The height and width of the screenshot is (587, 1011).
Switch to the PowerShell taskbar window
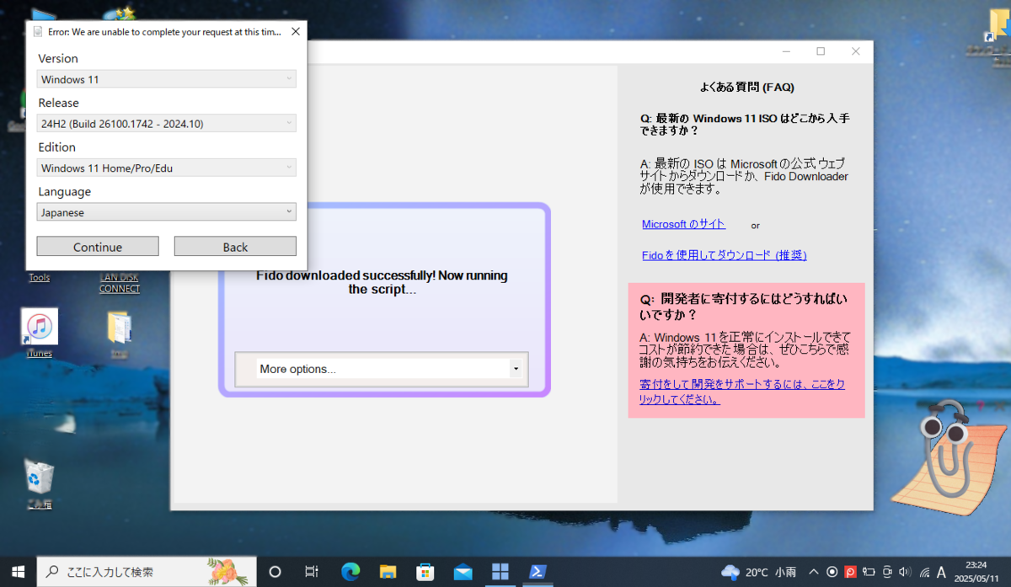click(538, 572)
